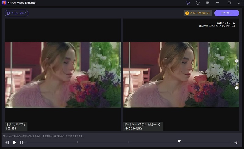Click the enhanced 4K video preview

click(x=181, y=75)
